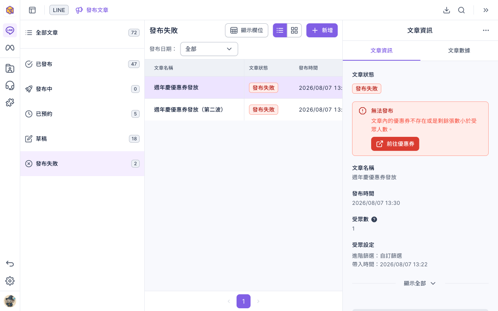Image resolution: width=498 pixels, height=311 pixels.
Task: Select row 週年慶優惠券發放
Action: 244,88
